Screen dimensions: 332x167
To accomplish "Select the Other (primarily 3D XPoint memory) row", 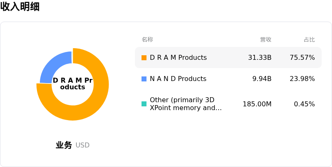I will coord(228,104).
